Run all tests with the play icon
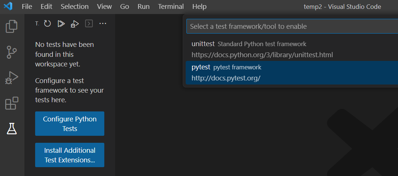This screenshot has height=176, width=398. pos(61,24)
